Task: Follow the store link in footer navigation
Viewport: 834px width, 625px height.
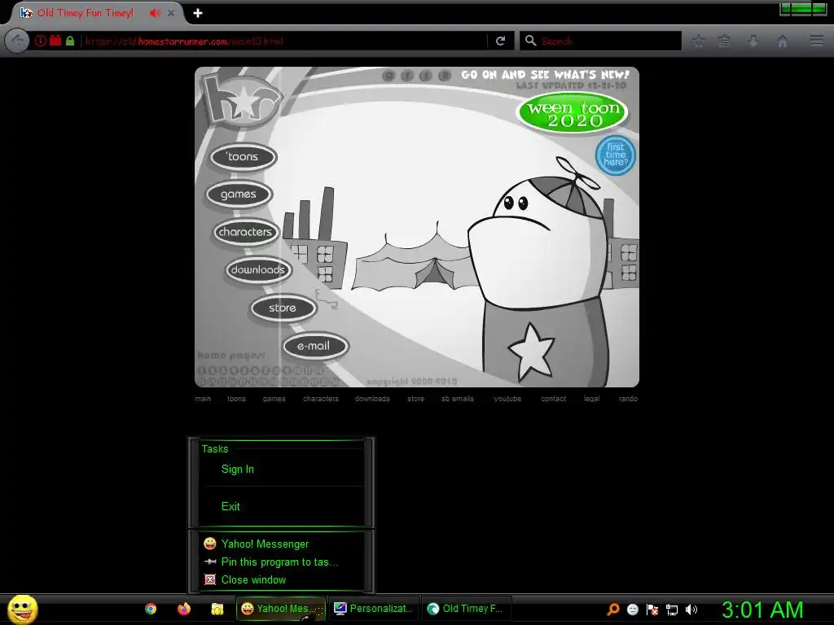Action: point(416,399)
